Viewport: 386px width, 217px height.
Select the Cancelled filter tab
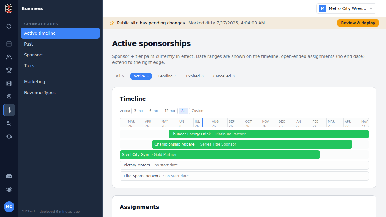pyautogui.click(x=224, y=76)
